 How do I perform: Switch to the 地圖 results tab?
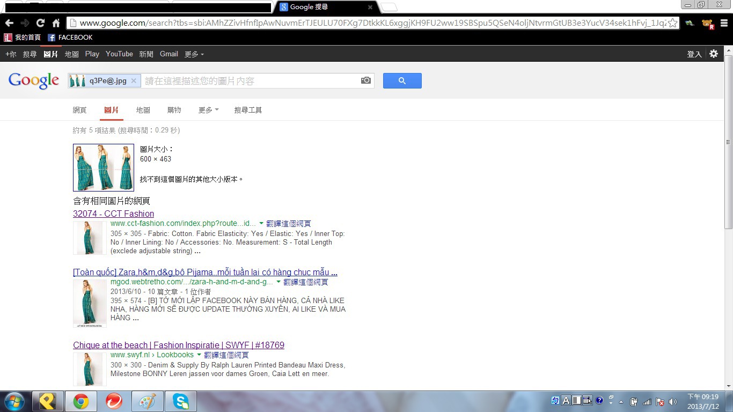pos(143,110)
